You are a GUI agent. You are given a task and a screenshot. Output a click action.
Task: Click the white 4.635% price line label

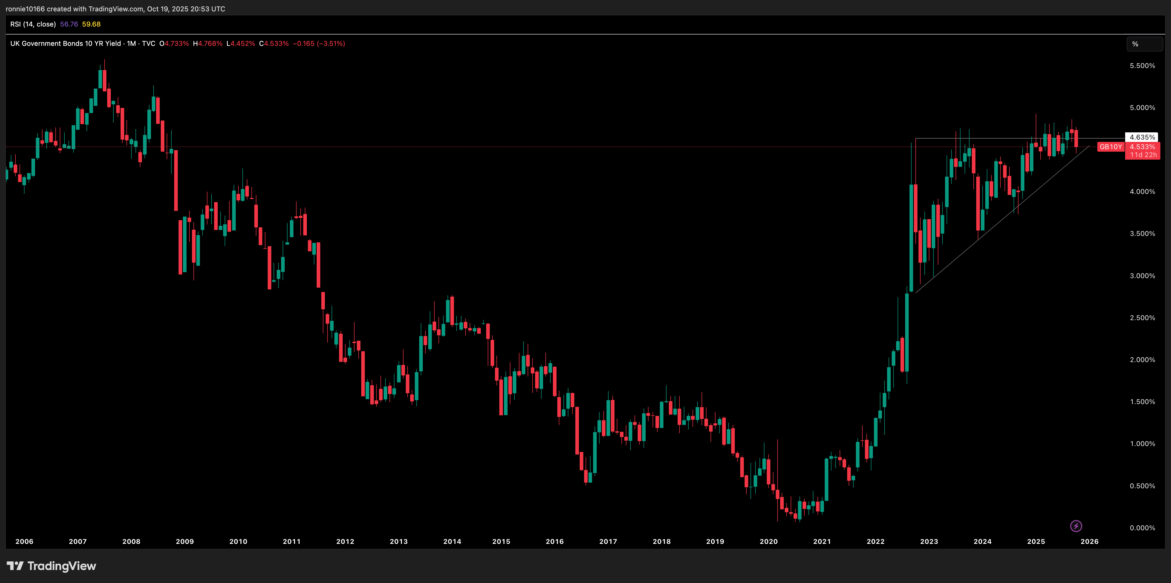pos(1142,137)
